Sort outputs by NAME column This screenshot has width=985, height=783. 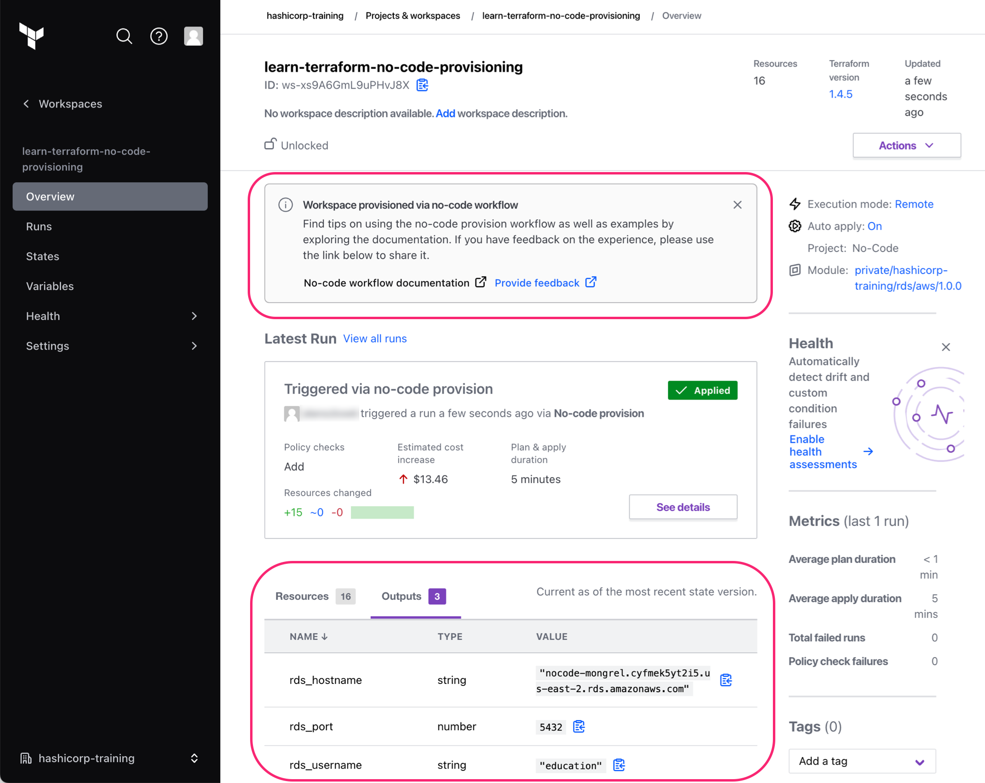coord(308,636)
